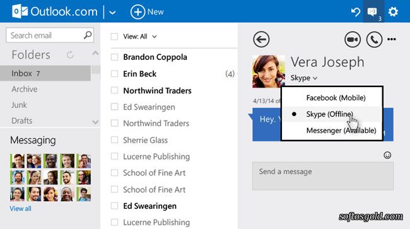Click the Send a message box
The width and height of the screenshot is (410, 229).
click(x=323, y=176)
